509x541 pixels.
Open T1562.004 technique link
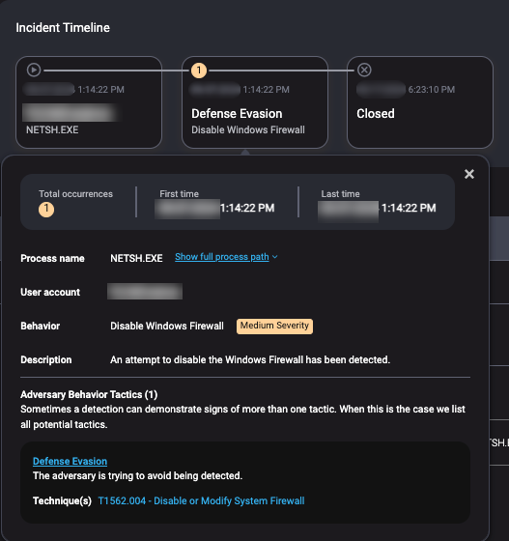pos(202,501)
